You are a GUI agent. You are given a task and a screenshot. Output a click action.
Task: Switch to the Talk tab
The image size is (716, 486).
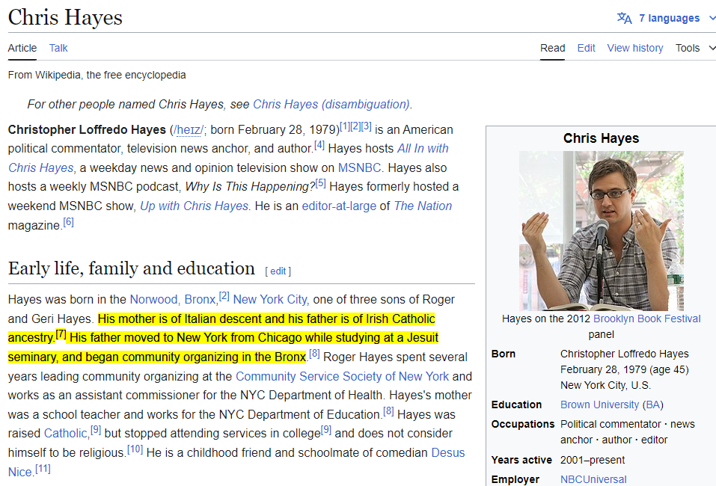click(58, 48)
